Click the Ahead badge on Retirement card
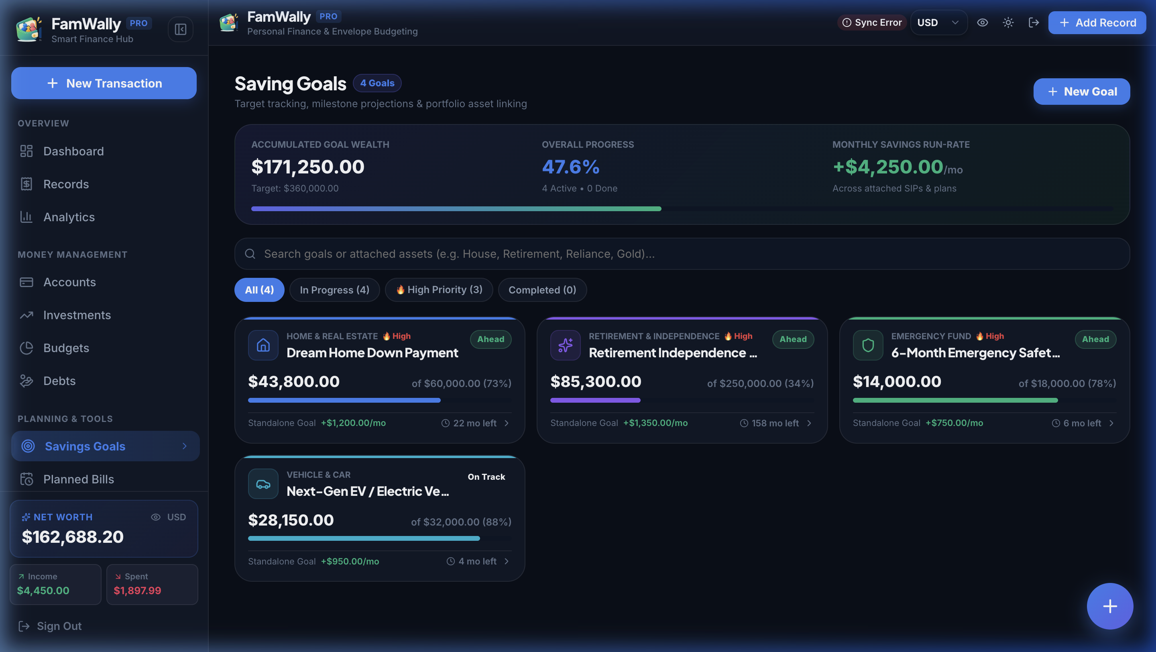 click(x=793, y=339)
